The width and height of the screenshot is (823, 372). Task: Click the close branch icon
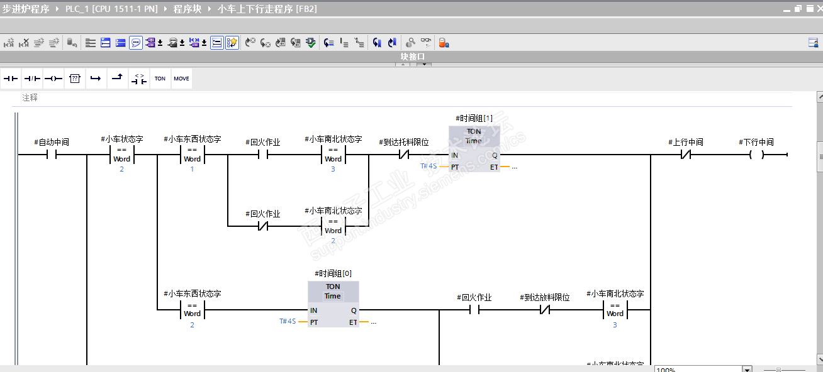[x=118, y=79]
